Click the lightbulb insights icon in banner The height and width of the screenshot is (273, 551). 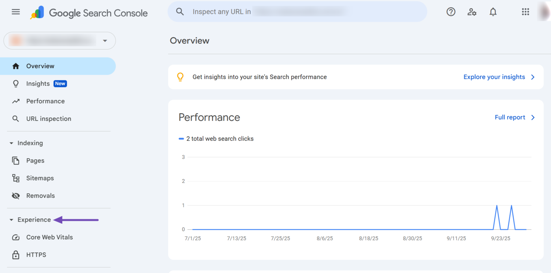(180, 77)
